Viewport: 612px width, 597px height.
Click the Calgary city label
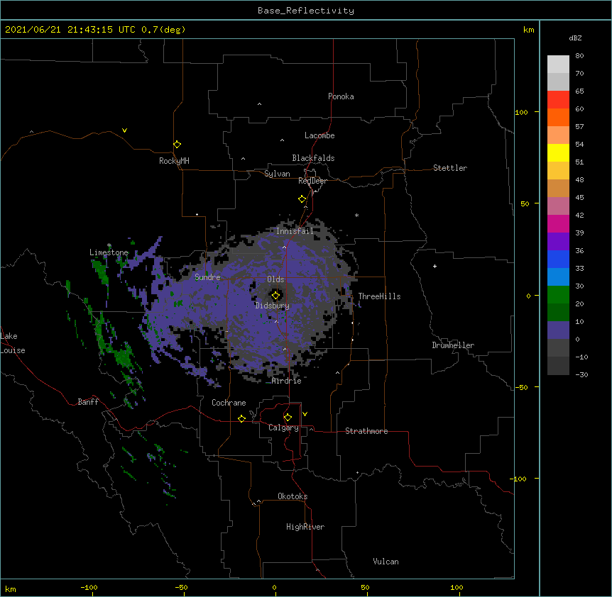(x=283, y=428)
